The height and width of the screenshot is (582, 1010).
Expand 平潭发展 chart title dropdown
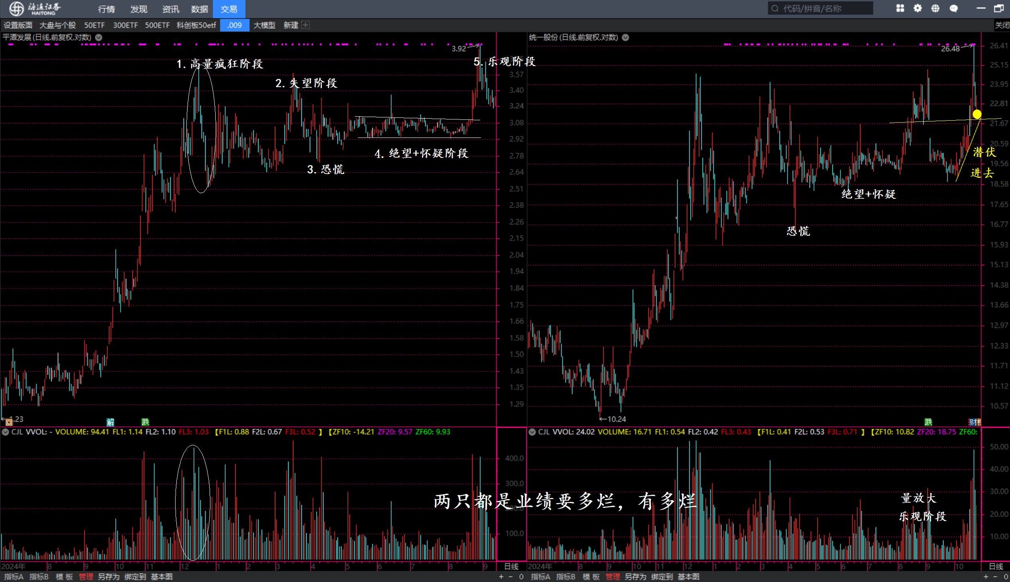point(99,37)
